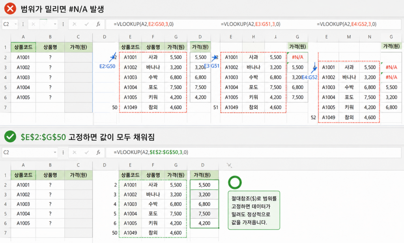The width and height of the screenshot is (404, 243).
Task: Click the single #N/A cell in the top middle table
Action: coord(297,57)
